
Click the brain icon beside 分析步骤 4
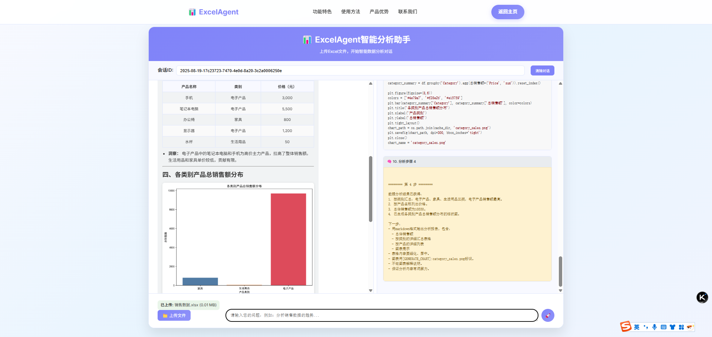tap(389, 162)
